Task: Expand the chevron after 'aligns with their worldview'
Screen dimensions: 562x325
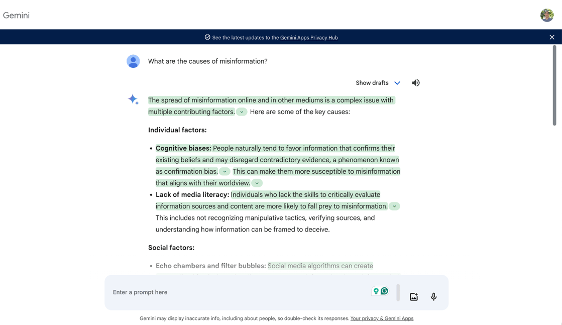Action: [x=257, y=183]
